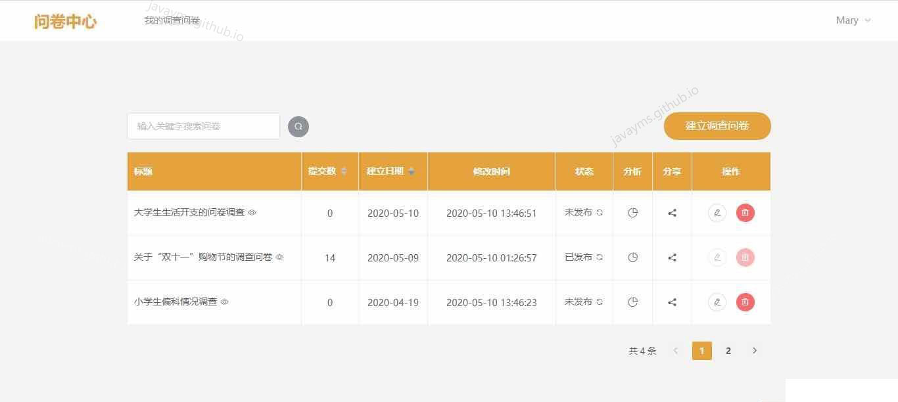898x402 pixels.
Task: Select page 2 in pagination
Action: point(728,351)
